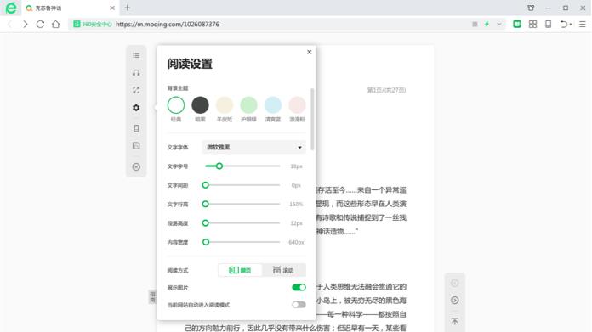The height and width of the screenshot is (332, 592).
Task: Click the phone icon in reader sidebar
Action: pos(136,128)
